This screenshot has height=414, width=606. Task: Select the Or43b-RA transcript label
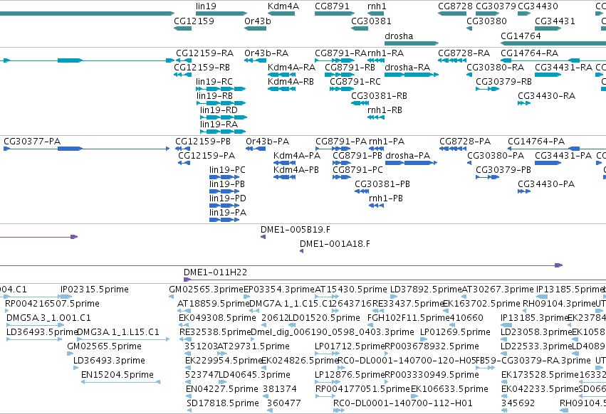pyautogui.click(x=266, y=53)
